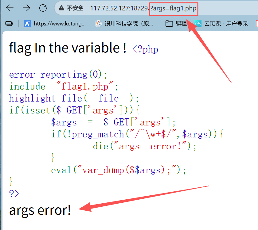Click the 'flag In the variable !' heading
This screenshot has height=230, width=258.
pyautogui.click(x=68, y=48)
